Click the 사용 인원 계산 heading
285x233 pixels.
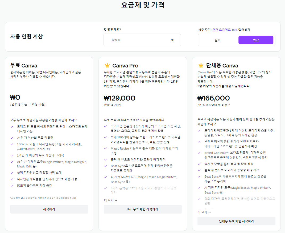(x=27, y=37)
